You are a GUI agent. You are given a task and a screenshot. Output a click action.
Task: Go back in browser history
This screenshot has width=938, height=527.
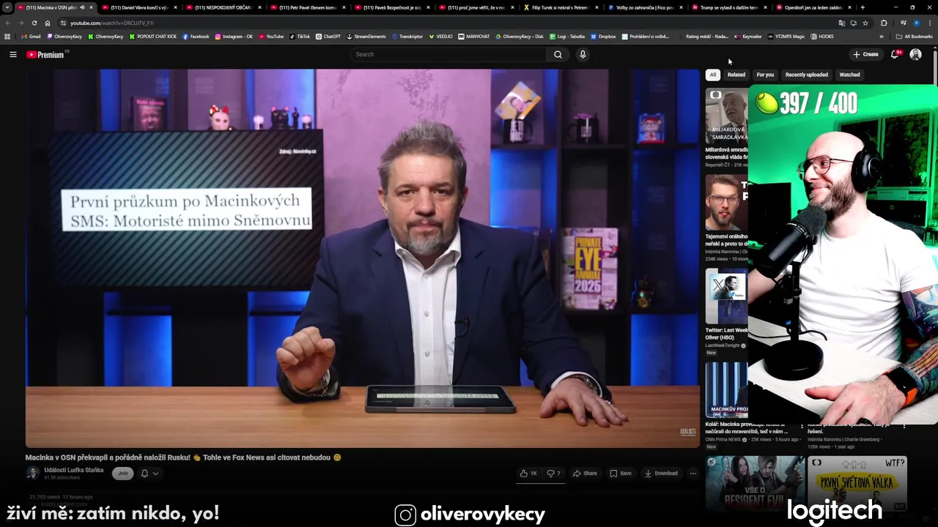[x=8, y=23]
